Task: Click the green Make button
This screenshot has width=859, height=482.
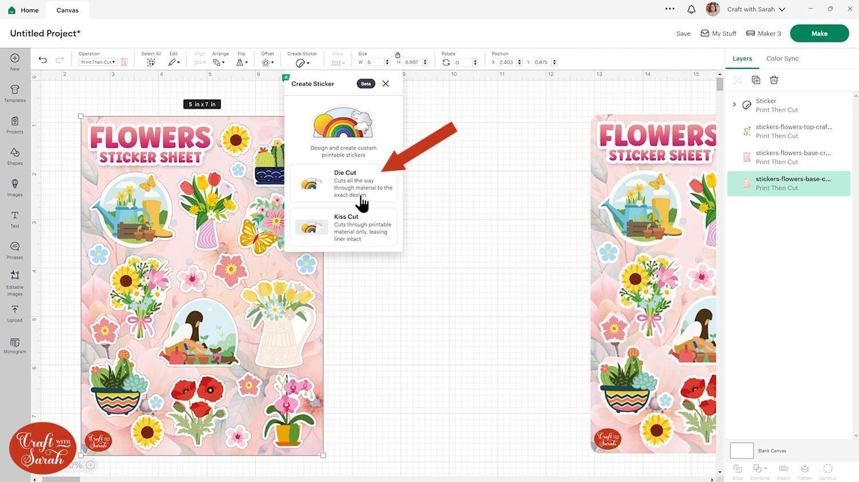Action: click(819, 33)
